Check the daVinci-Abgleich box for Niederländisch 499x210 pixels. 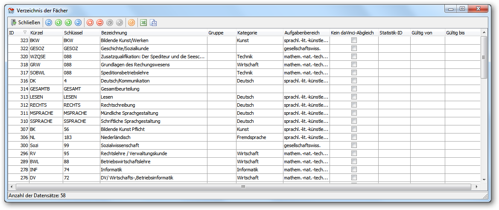click(354, 137)
